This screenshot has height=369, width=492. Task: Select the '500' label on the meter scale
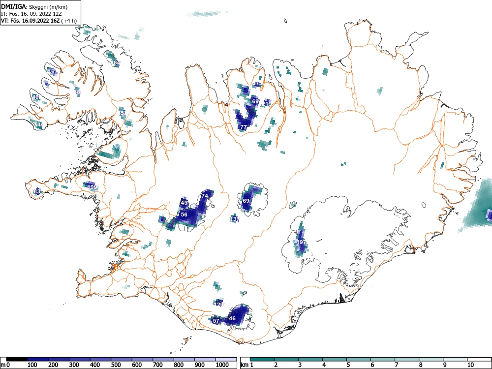tap(116, 365)
